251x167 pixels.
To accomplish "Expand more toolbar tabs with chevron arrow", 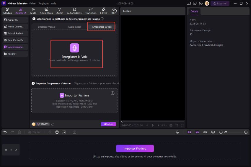I will (116, 11).
